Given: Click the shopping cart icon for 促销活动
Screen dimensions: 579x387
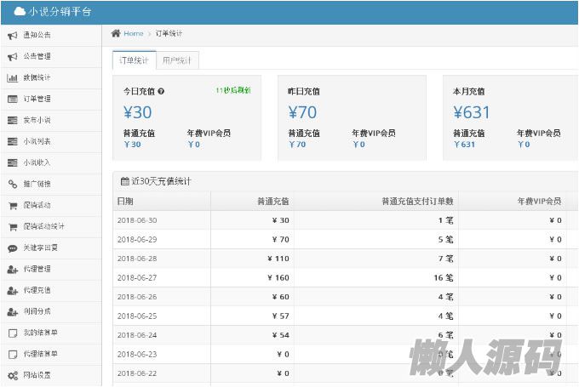Looking at the screenshot, I should (x=13, y=205).
